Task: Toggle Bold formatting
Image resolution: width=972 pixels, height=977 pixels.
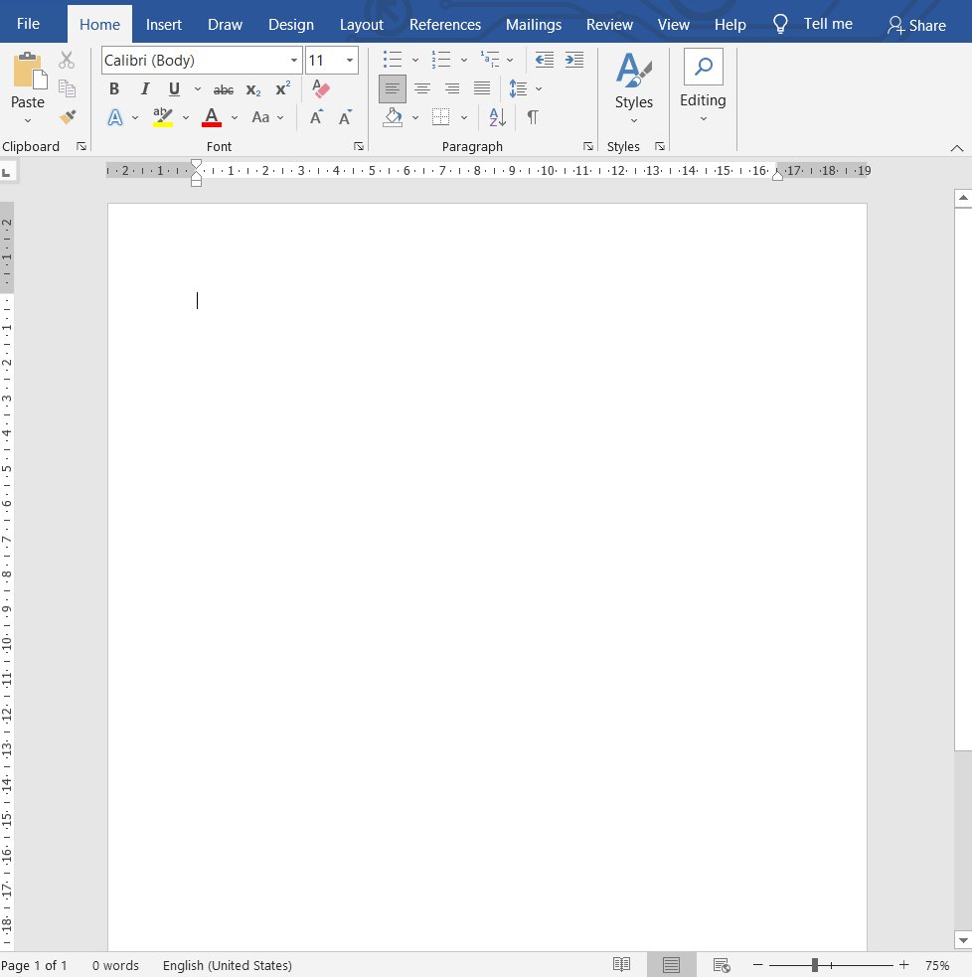Action: click(114, 89)
